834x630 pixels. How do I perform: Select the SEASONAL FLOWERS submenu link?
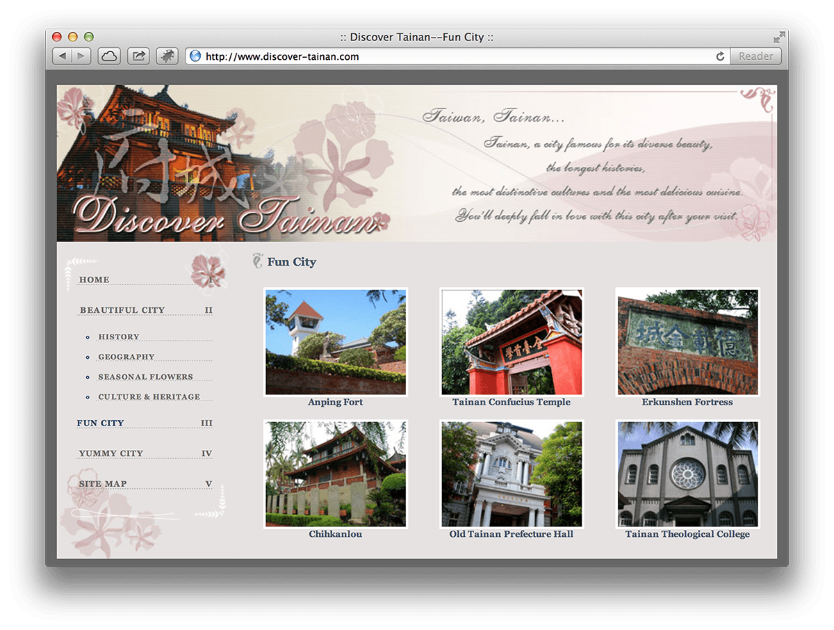click(146, 377)
